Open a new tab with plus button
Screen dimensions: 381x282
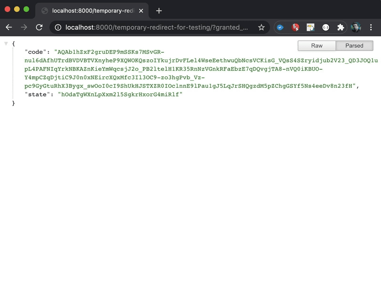point(159,11)
